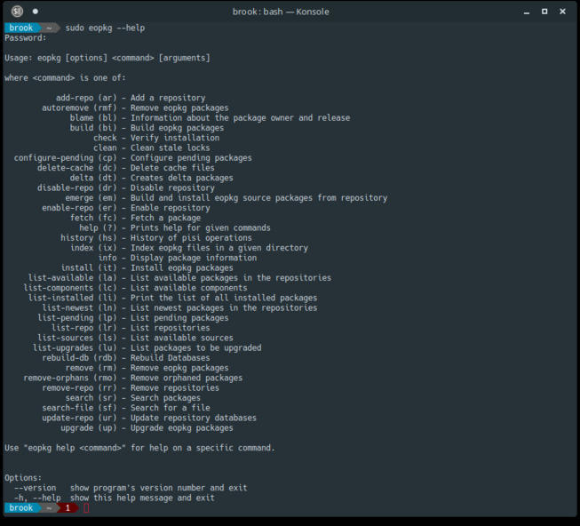The height and width of the screenshot is (526, 580).
Task: Click the 'remove-repo (rr)' line
Action: click(x=131, y=387)
